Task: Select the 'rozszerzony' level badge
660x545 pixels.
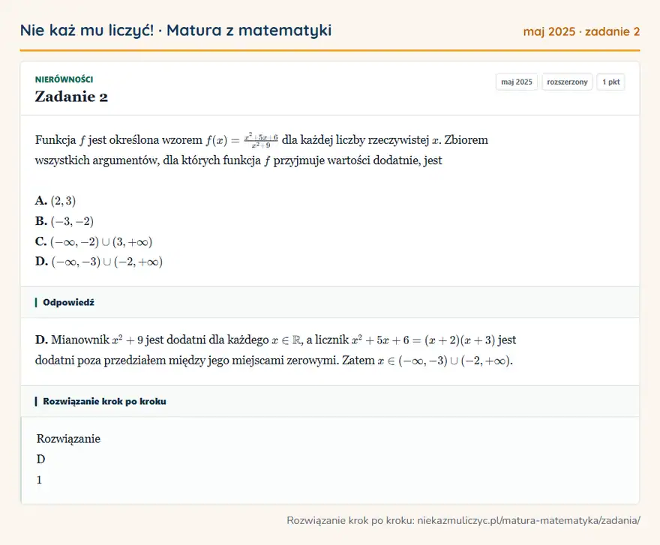Action: (x=567, y=82)
